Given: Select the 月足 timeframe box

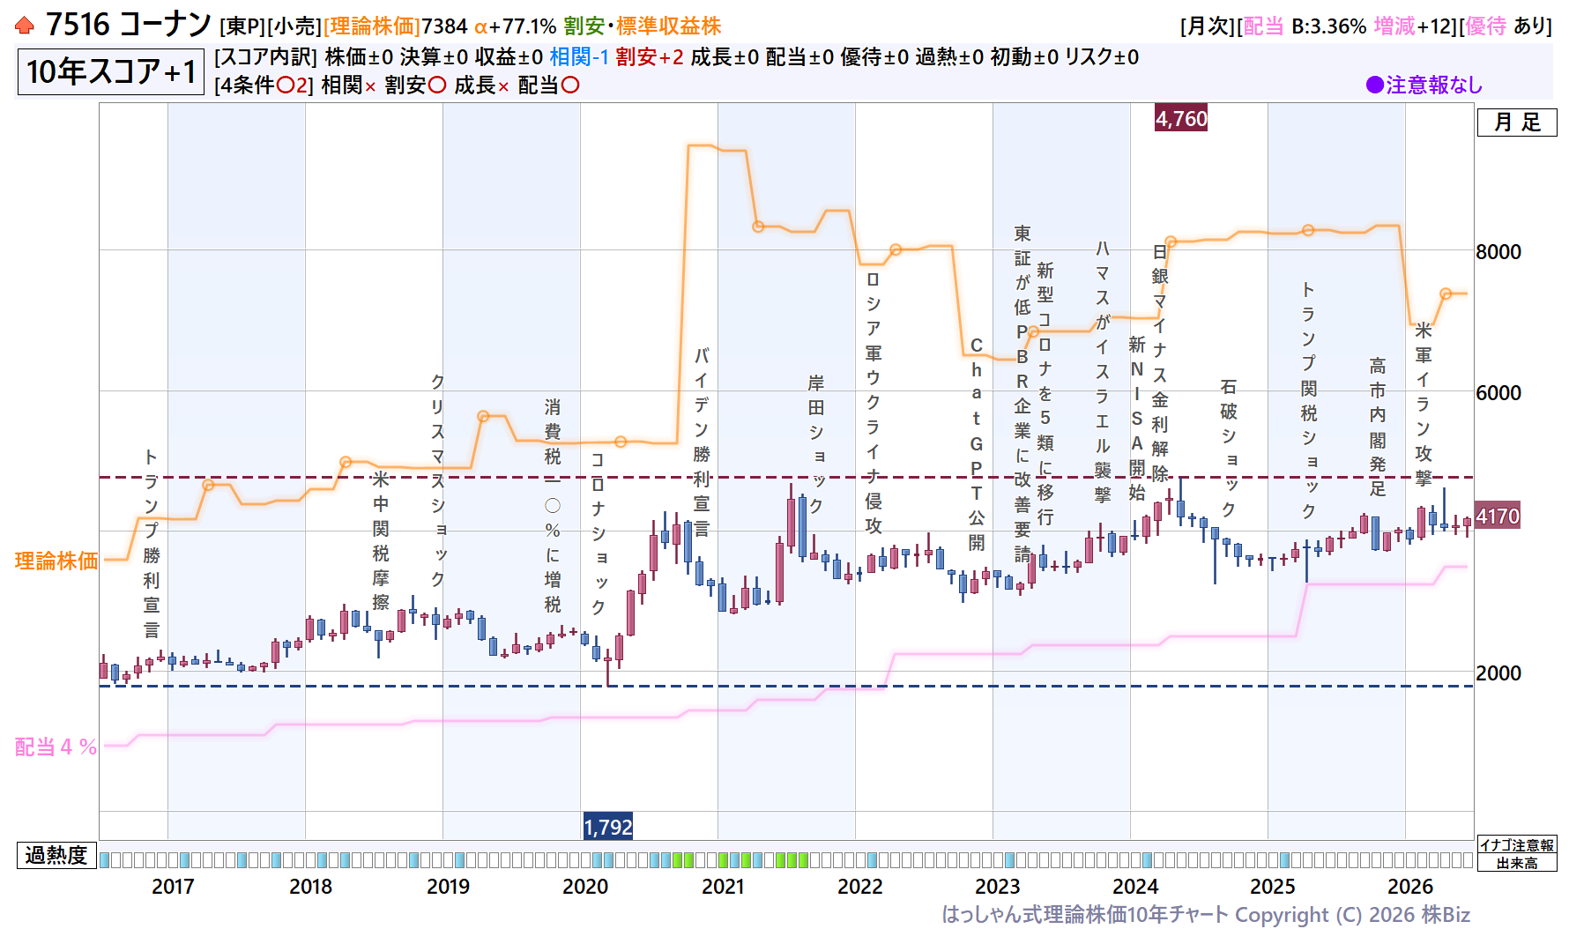Looking at the screenshot, I should [1517, 123].
